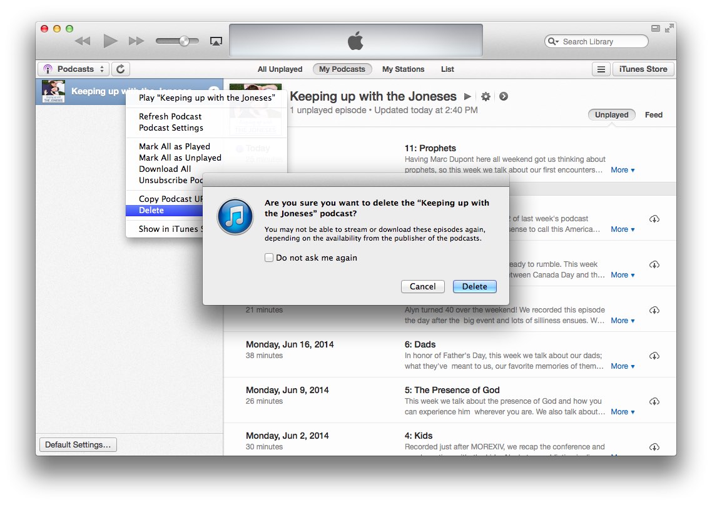Choose Podcast Settings in context menu
The height and width of the screenshot is (505, 712).
point(206,127)
